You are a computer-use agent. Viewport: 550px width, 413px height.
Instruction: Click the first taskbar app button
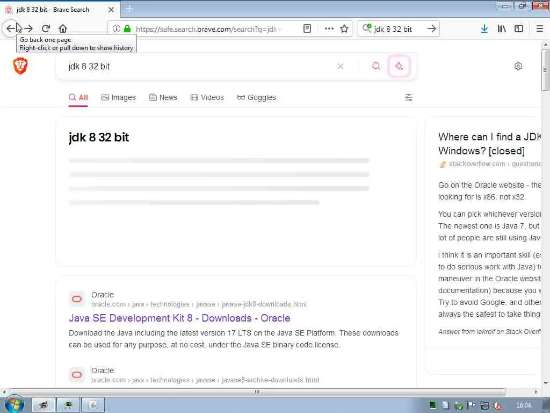click(x=44, y=405)
